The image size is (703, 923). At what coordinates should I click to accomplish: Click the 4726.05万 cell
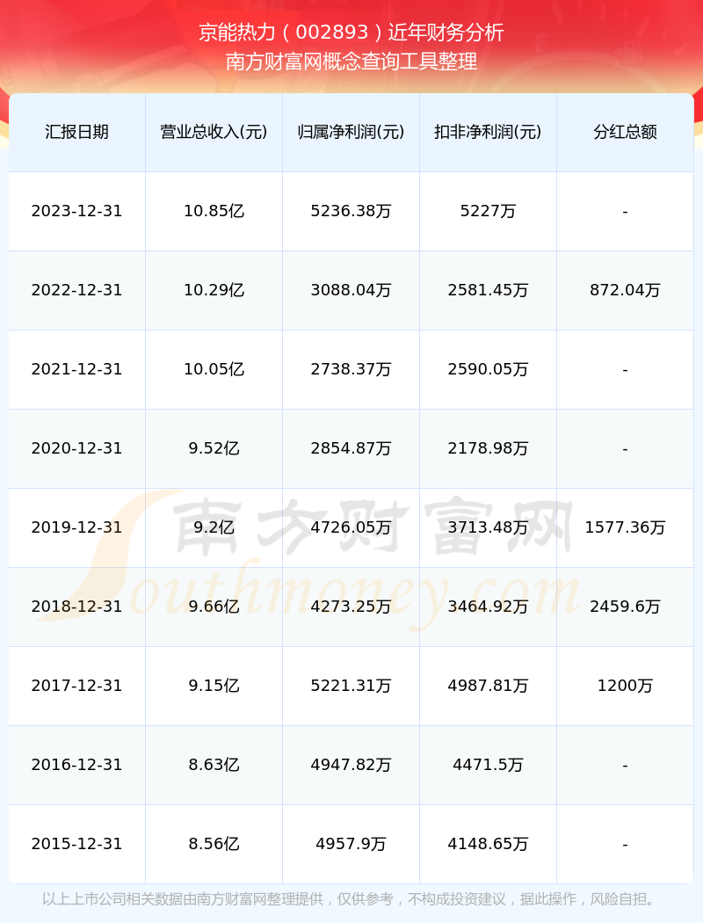(351, 527)
